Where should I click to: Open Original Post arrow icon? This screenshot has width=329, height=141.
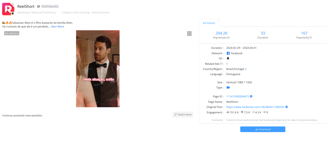287,107
